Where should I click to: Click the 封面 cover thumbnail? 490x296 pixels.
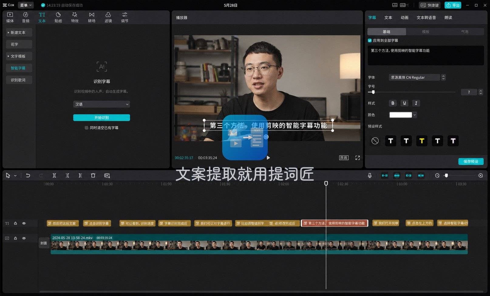tap(44, 243)
